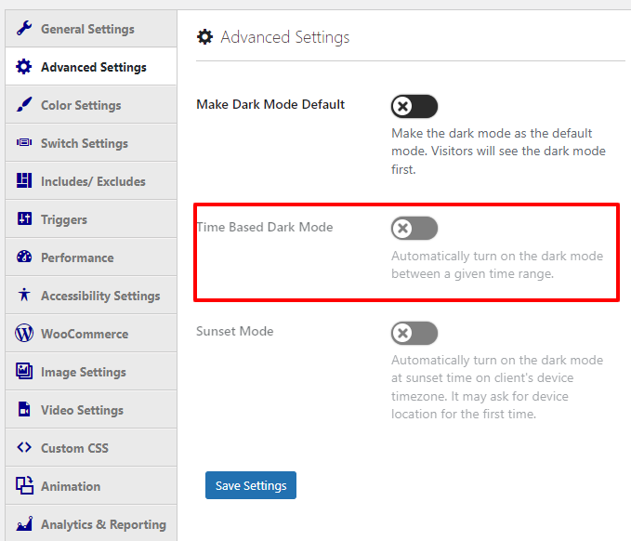This screenshot has height=541, width=631.
Task: Select the Advanced Settings tab
Action: point(91,66)
